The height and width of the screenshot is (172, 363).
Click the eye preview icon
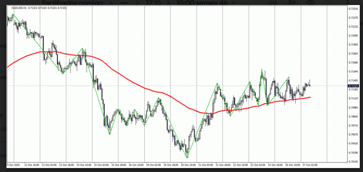click(x=310, y=3)
